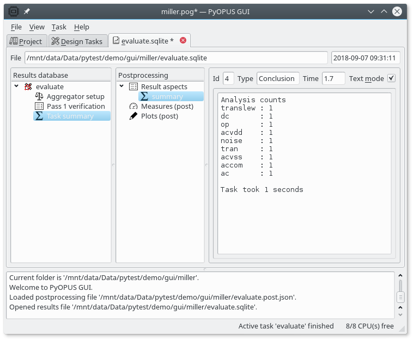Click the File path input field
The width and height of the screenshot is (414, 341).
(175, 58)
